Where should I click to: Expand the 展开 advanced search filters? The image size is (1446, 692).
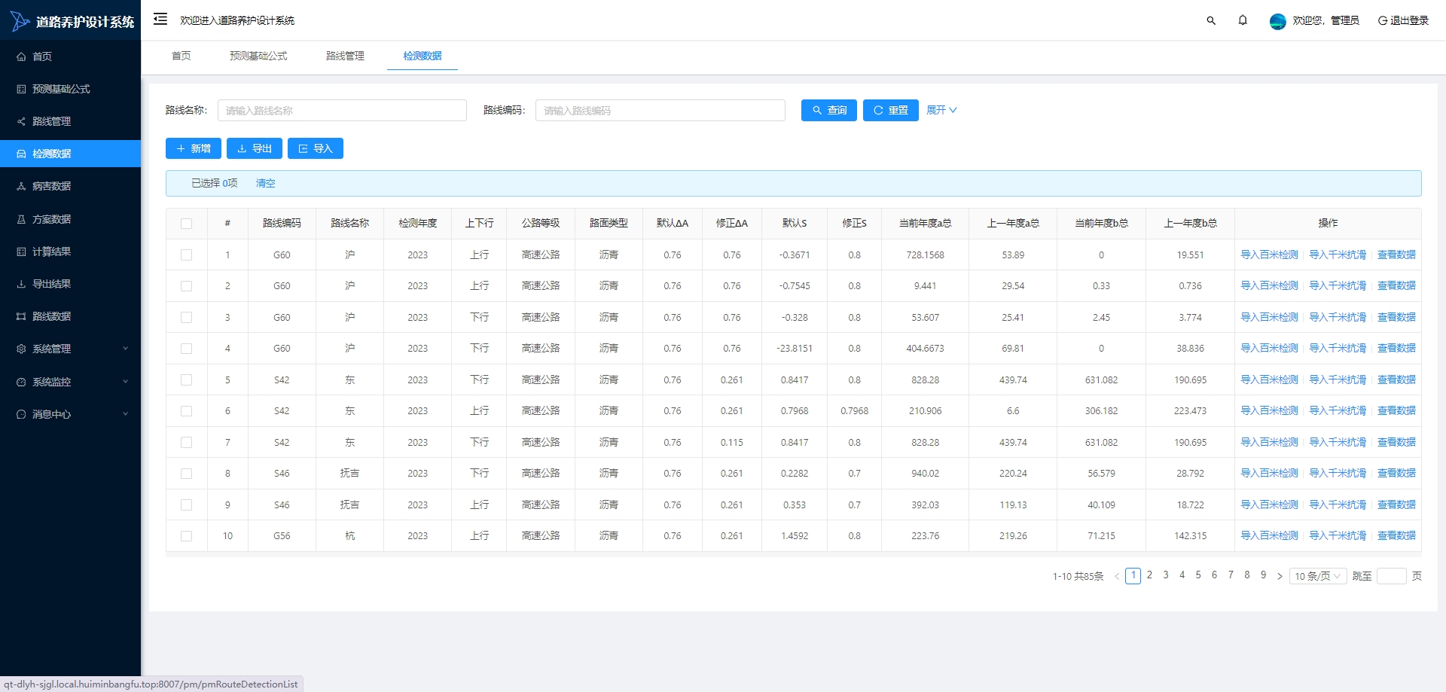tap(941, 110)
